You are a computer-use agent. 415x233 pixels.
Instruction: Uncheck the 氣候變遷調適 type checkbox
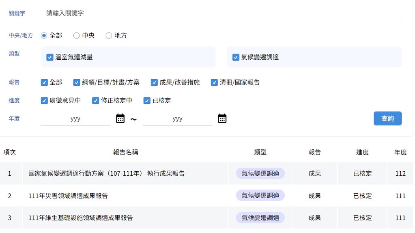click(236, 57)
